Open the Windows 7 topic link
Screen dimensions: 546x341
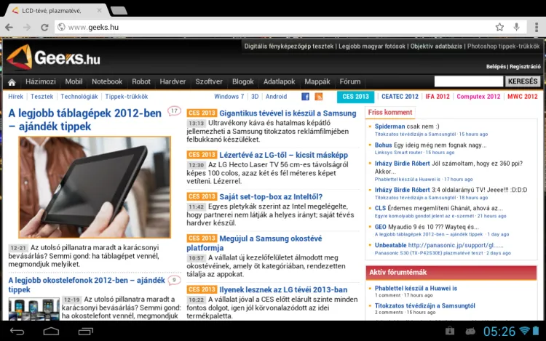(x=229, y=97)
